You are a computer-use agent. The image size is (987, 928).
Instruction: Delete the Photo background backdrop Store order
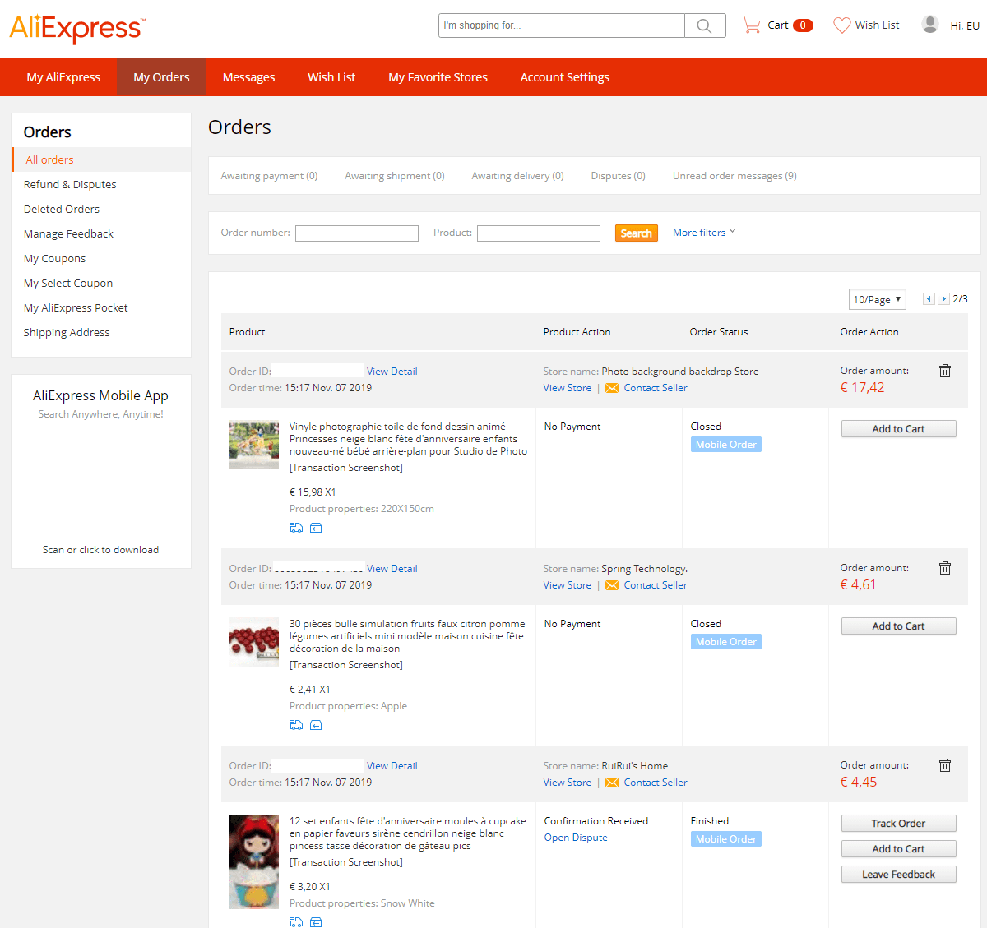click(945, 371)
